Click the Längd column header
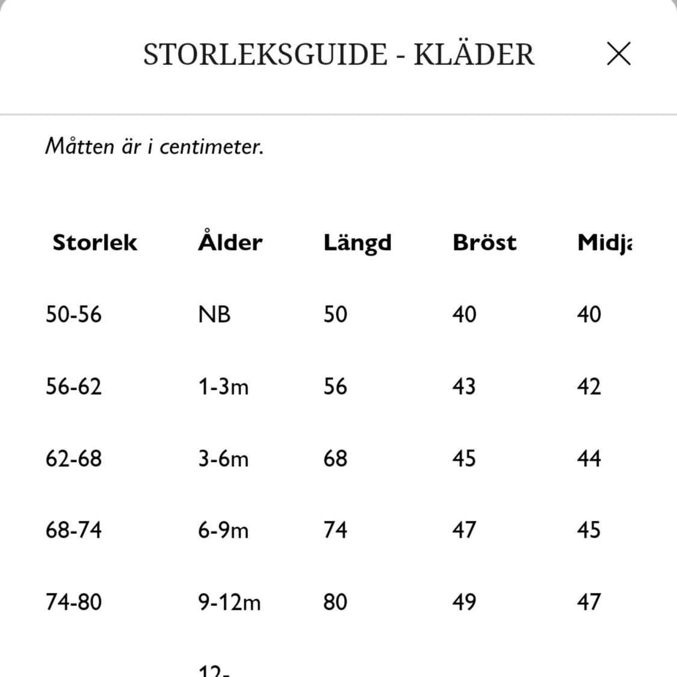 pos(357,243)
